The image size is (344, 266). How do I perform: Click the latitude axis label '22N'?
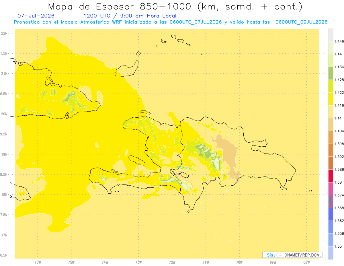click(5, 33)
